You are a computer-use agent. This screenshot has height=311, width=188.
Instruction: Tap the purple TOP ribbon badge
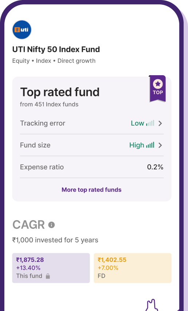click(x=157, y=89)
